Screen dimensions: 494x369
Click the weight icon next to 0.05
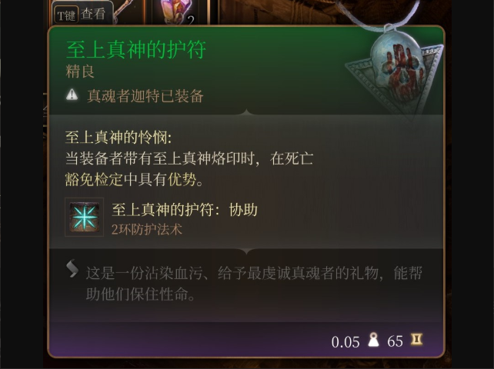[374, 340]
